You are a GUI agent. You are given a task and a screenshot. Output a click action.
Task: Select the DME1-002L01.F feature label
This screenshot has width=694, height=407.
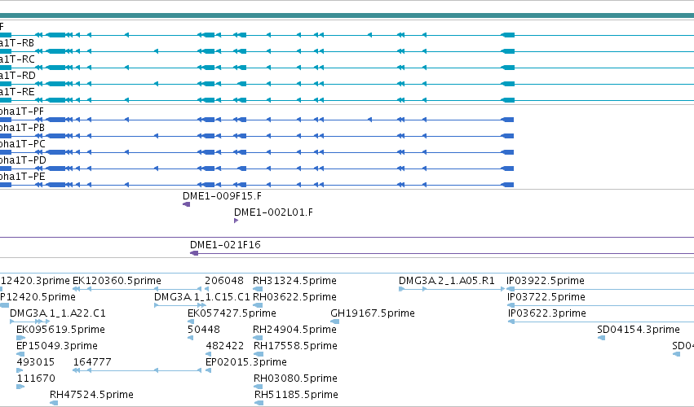pyautogui.click(x=273, y=212)
